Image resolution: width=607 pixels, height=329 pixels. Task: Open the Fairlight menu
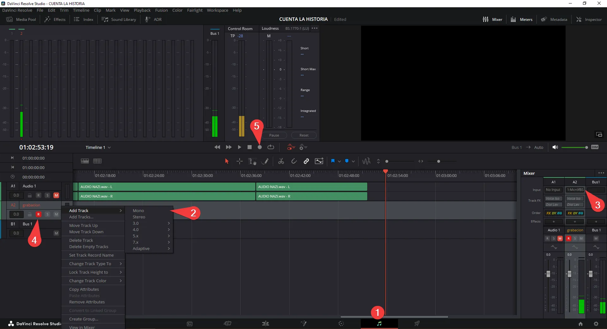point(195,10)
